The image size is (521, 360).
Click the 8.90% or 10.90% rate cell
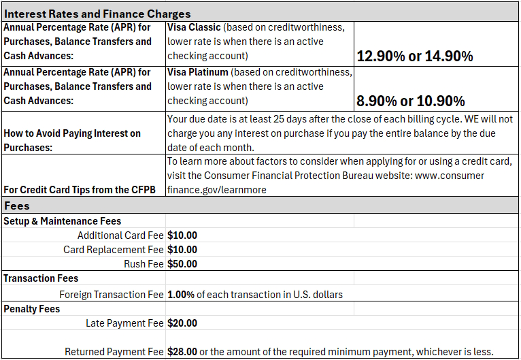[411, 101]
